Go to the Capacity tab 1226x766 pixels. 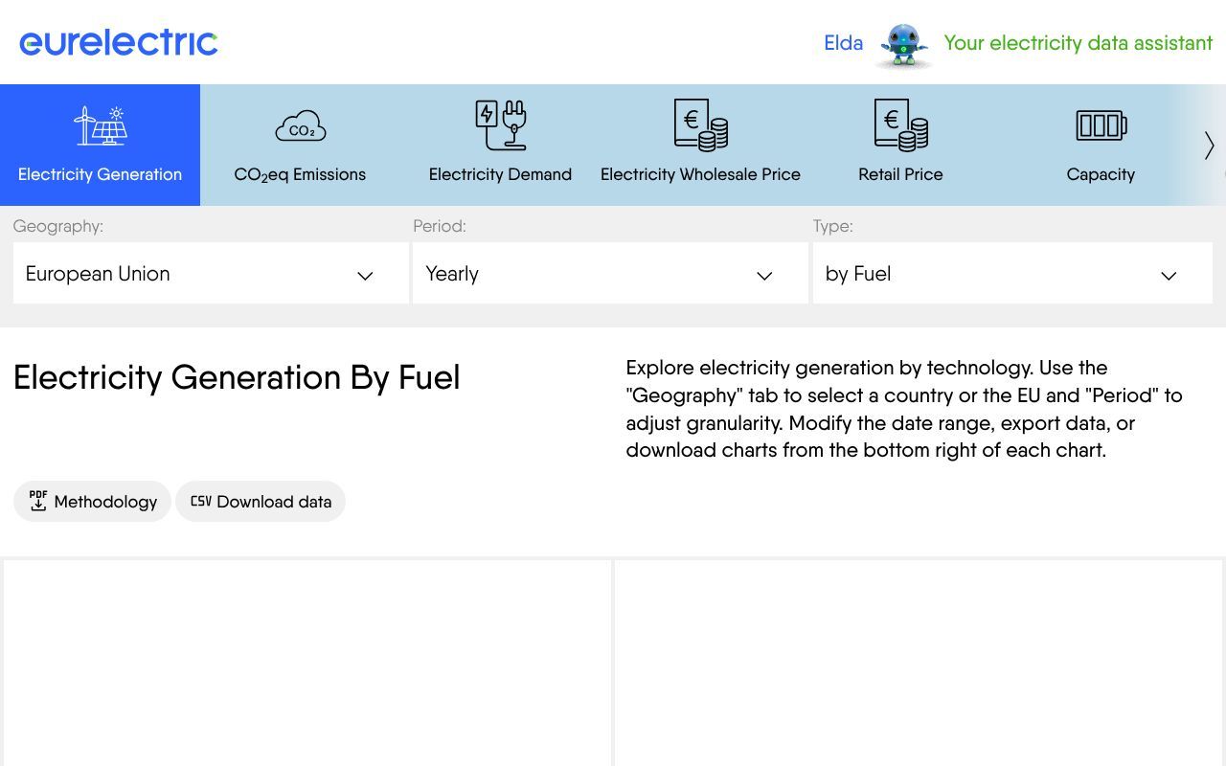tap(1101, 146)
